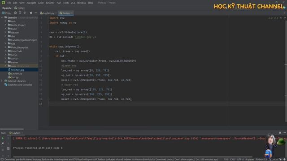Click the Run console horizontal scrollbar
The height and width of the screenshot is (161, 287).
coord(133,157)
